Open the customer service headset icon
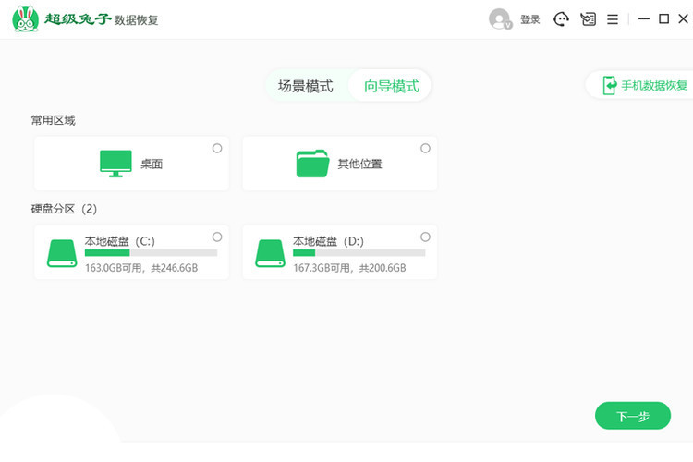 561,19
